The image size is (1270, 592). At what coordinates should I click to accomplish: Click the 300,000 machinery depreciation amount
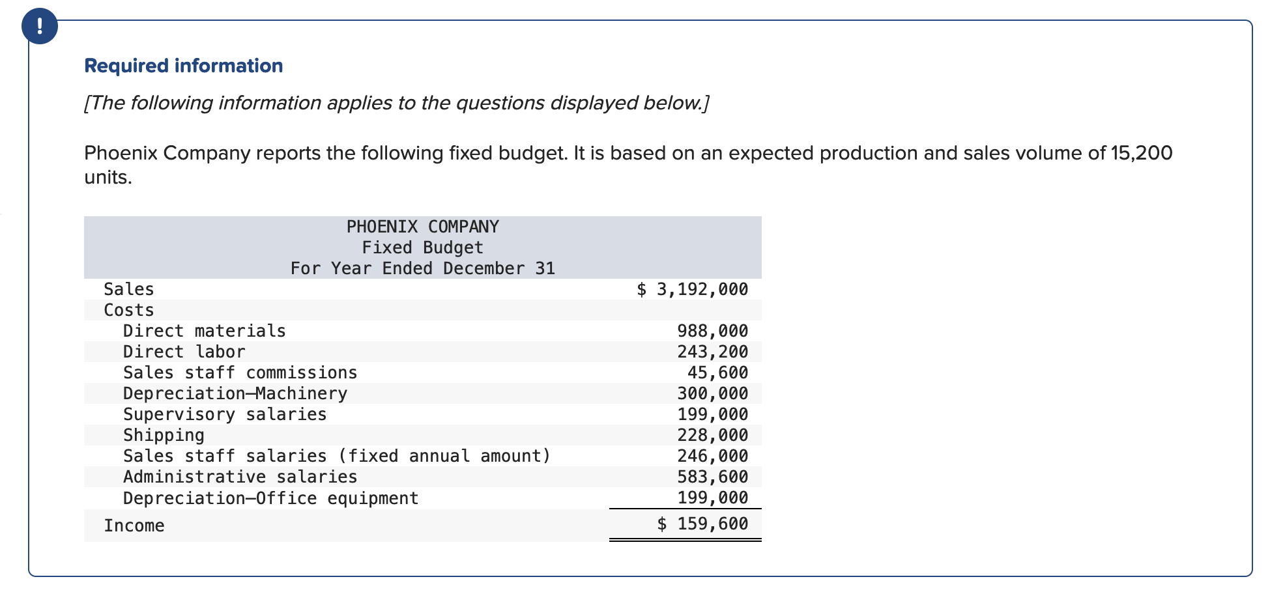coord(713,393)
